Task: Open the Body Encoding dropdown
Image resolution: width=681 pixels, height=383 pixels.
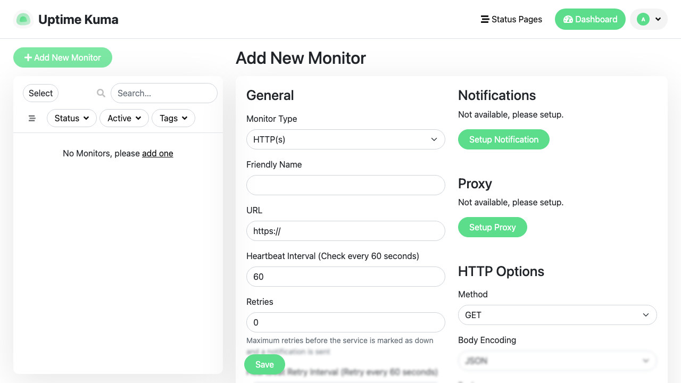Action: [x=558, y=361]
